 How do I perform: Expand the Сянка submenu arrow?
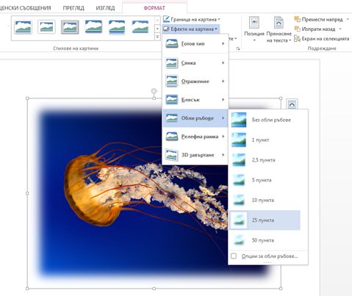pyautogui.click(x=223, y=63)
